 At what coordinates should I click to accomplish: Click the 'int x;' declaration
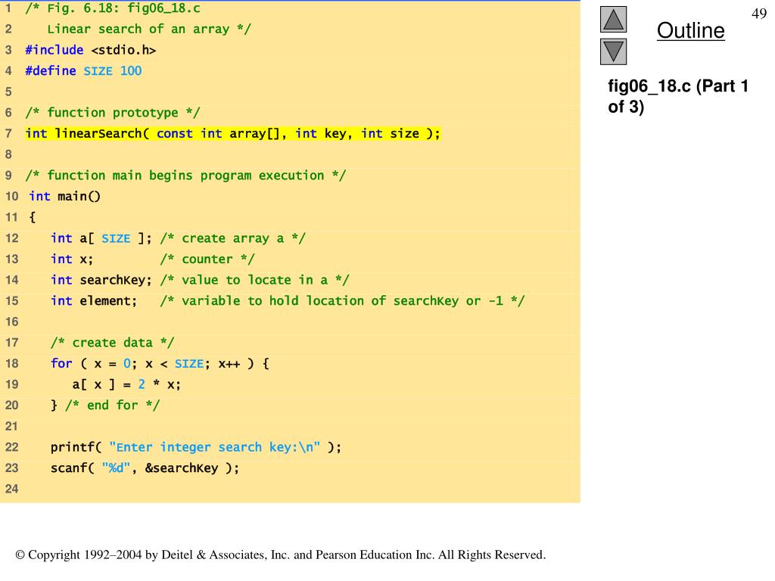[x=72, y=259]
